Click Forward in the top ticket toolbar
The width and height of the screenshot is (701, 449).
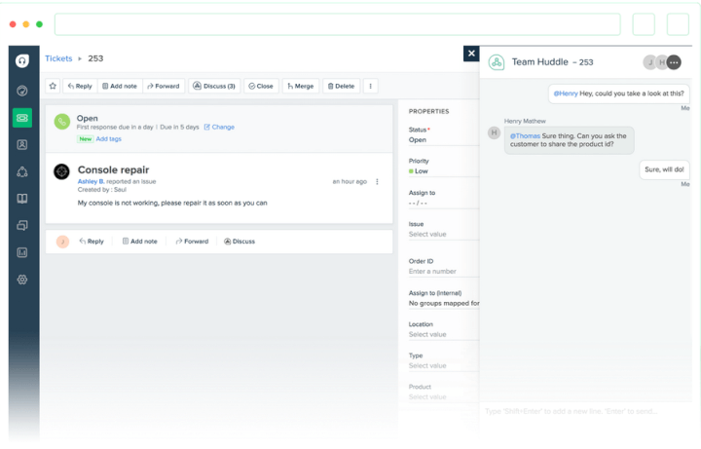click(x=164, y=86)
